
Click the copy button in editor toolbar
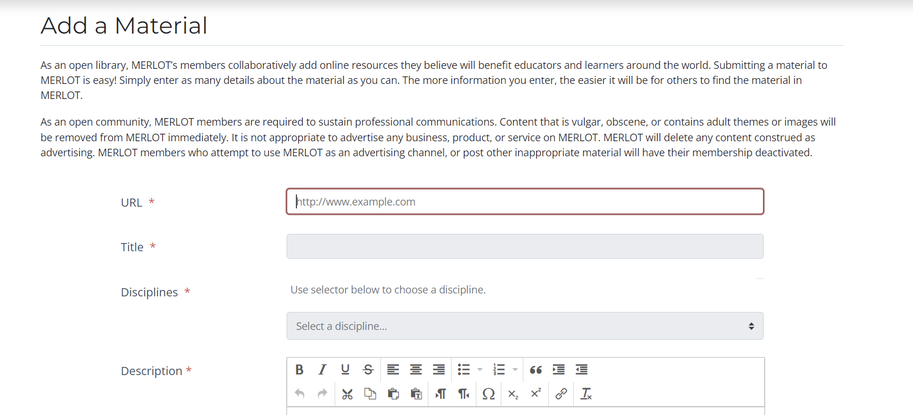[x=370, y=394]
